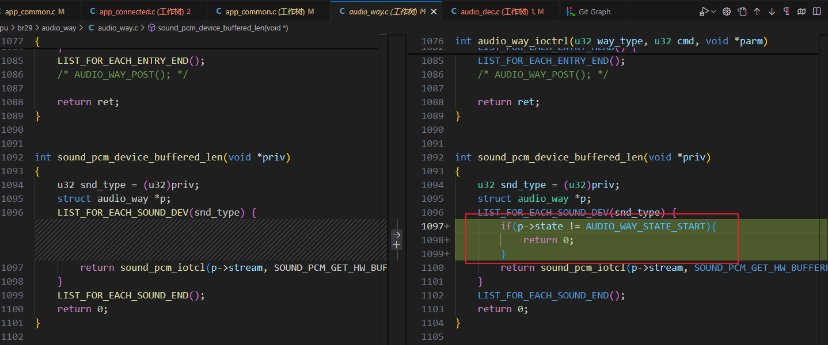Click the Git Graph tab icon
Viewport: 828px width, 345px height.
click(570, 11)
